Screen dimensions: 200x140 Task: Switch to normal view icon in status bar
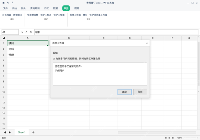tap(166, 138)
